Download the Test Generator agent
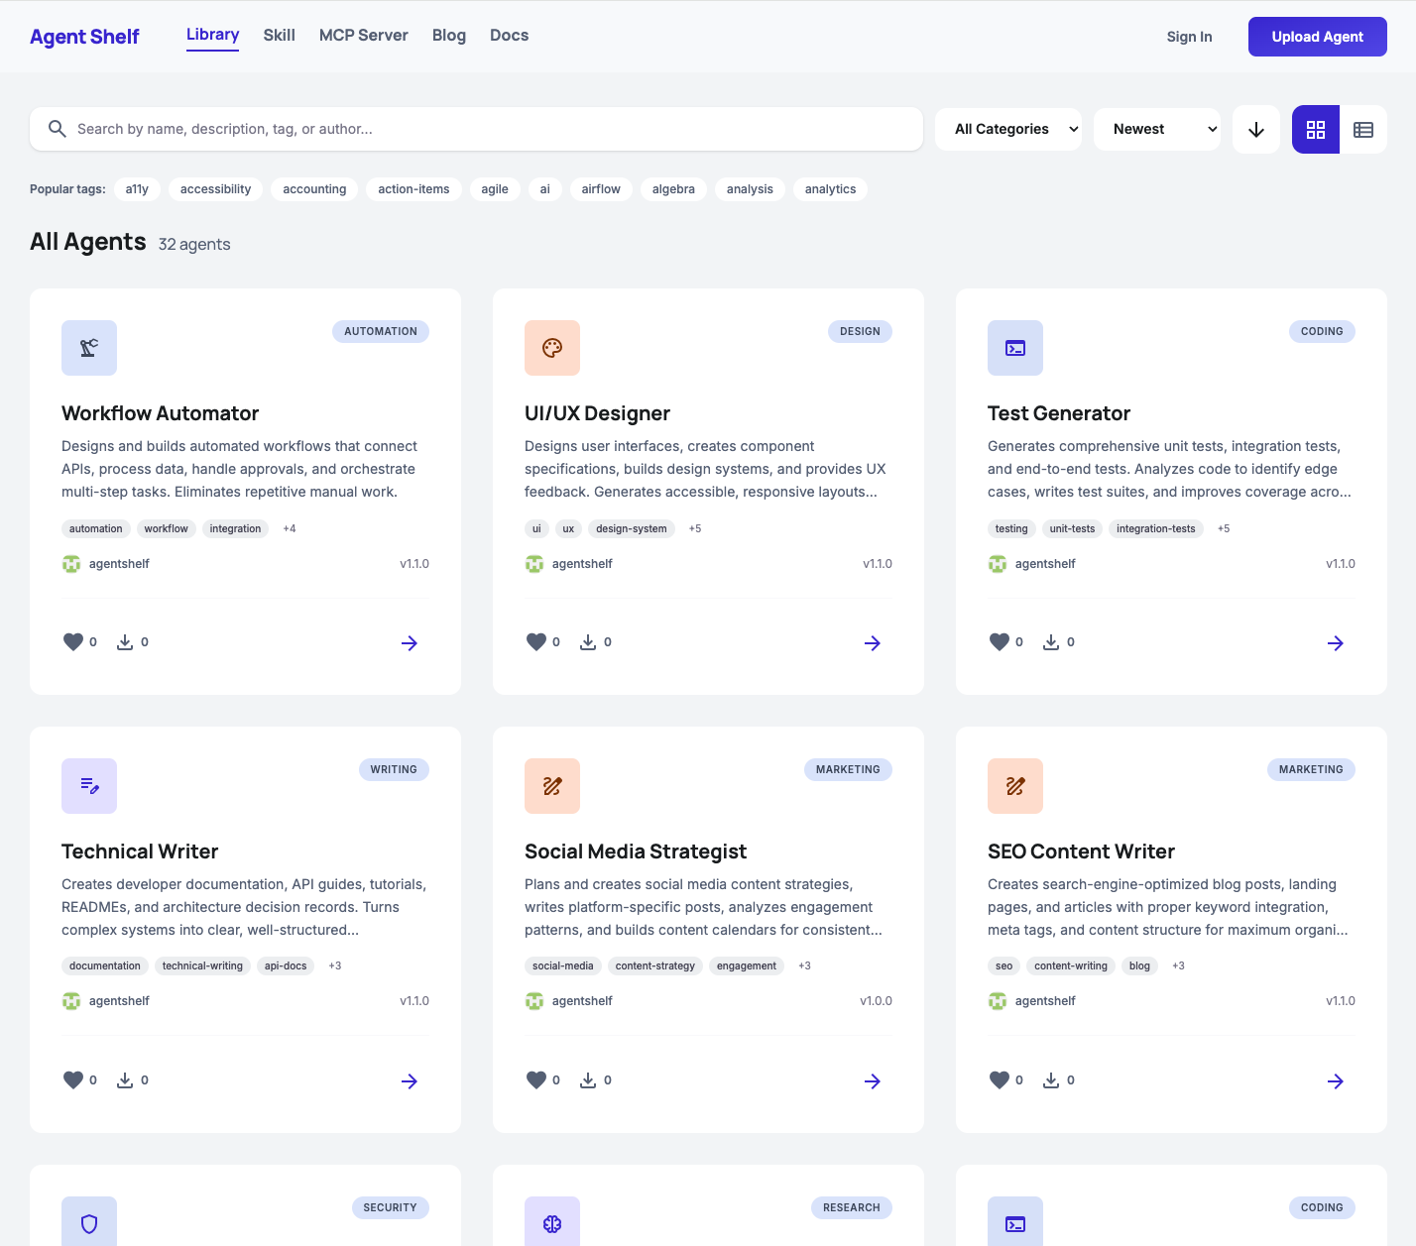Screen dimensions: 1416x1246 tap(1051, 642)
